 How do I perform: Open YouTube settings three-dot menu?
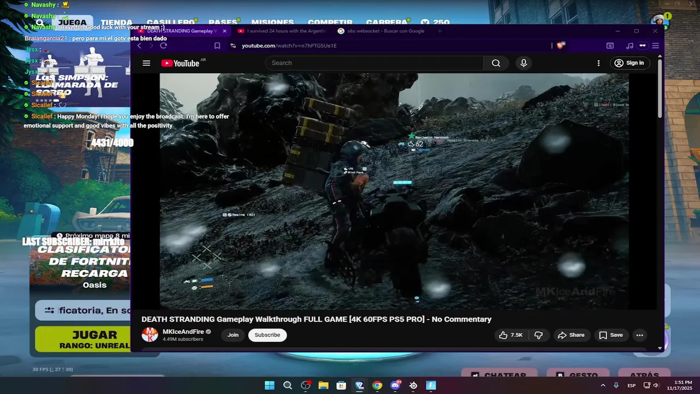[x=598, y=63]
